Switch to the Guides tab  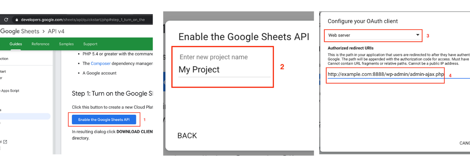tap(16, 44)
